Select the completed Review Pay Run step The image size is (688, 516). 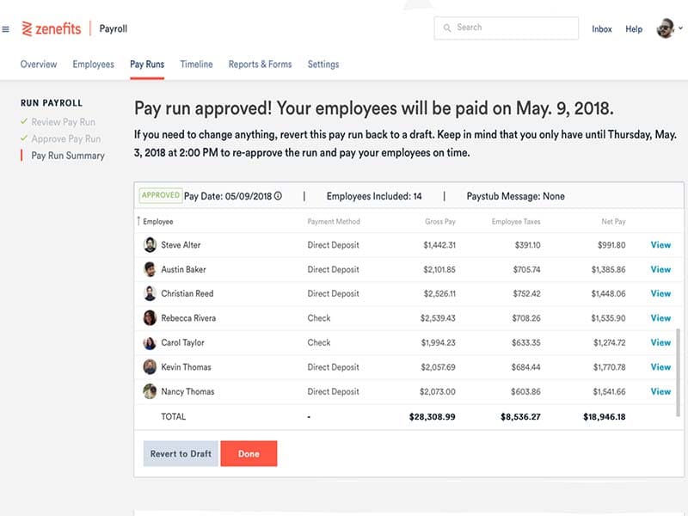pos(63,122)
